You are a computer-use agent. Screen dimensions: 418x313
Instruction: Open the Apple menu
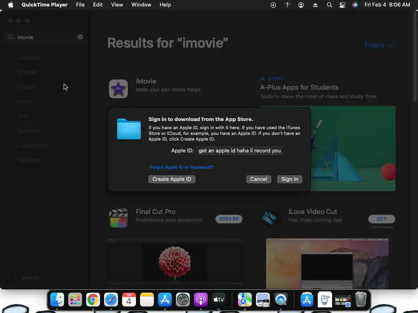(x=11, y=5)
